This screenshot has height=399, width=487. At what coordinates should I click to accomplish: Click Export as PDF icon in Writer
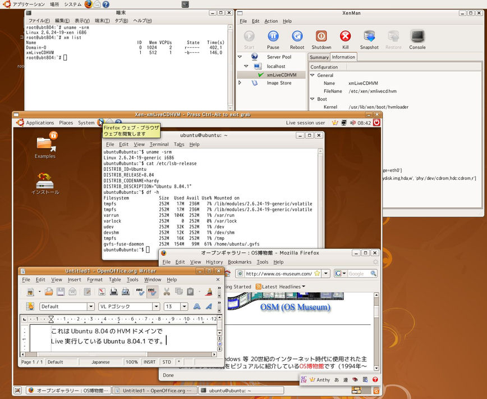[102, 292]
